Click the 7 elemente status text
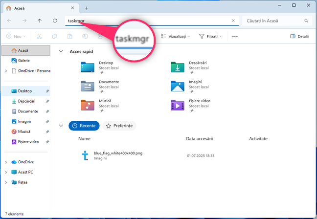 point(14,214)
